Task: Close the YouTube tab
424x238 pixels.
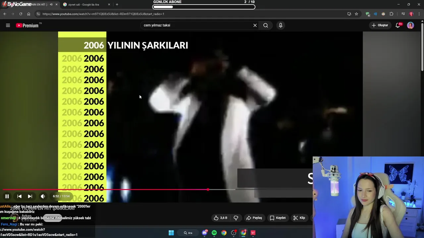Action: coord(56,5)
